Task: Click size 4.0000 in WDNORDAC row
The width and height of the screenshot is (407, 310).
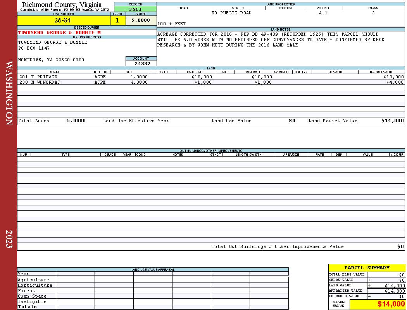Action: click(139, 82)
